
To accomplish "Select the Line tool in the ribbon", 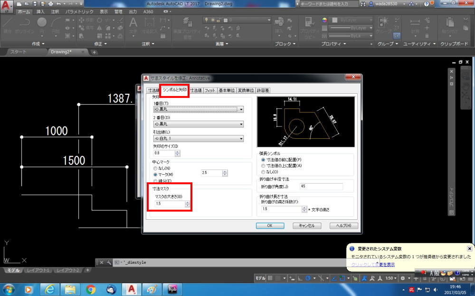I will tap(8, 25).
